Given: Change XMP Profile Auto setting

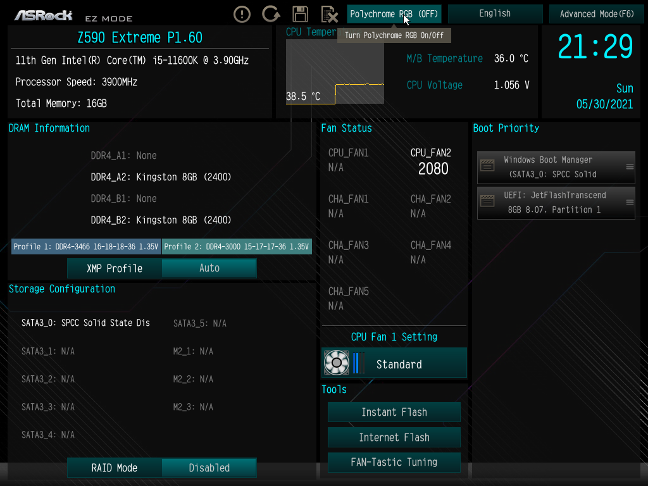Looking at the screenshot, I should 209,268.
